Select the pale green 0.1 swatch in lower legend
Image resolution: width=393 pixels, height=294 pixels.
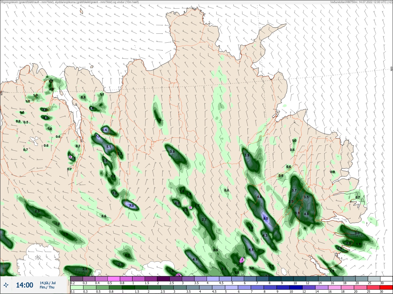point(76,288)
